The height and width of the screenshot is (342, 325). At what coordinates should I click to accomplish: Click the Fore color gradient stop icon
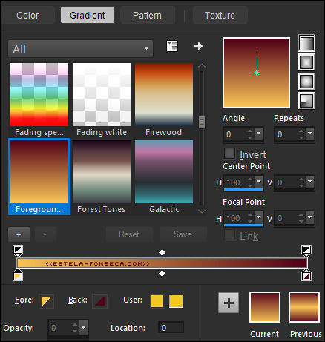[46, 301]
